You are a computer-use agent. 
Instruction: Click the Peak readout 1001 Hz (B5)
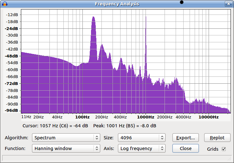(125, 126)
